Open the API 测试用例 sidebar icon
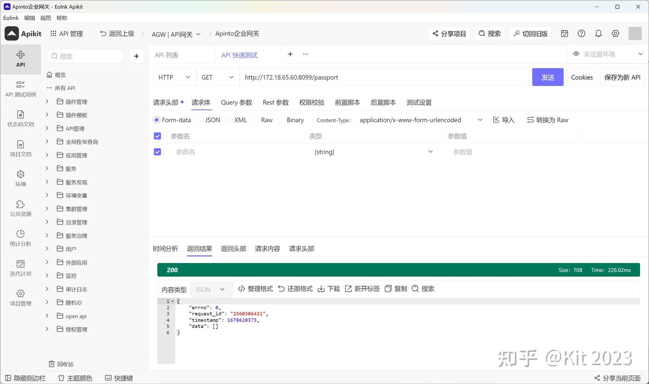The height and width of the screenshot is (384, 649). (x=20, y=89)
